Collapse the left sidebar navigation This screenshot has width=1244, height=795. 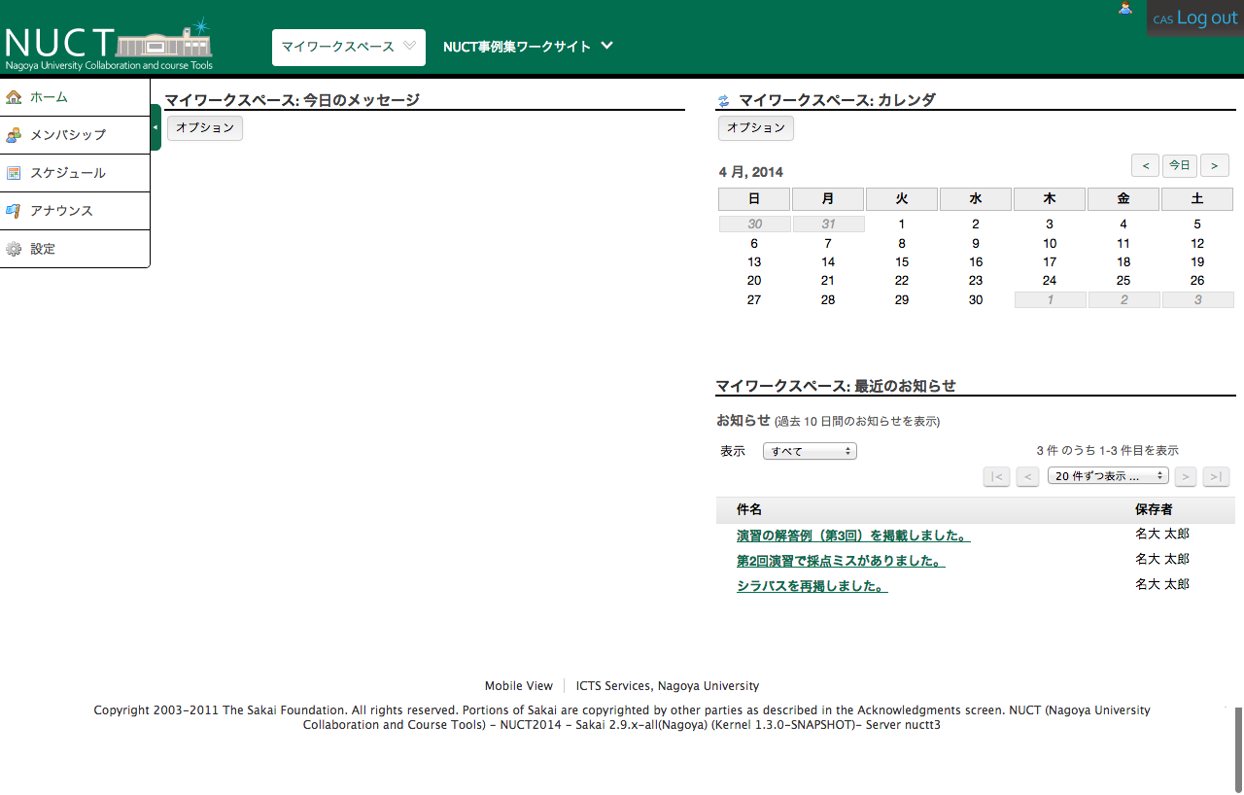click(155, 127)
